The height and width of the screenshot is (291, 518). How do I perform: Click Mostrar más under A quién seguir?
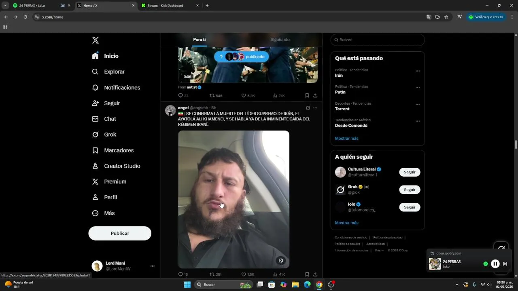pyautogui.click(x=346, y=223)
